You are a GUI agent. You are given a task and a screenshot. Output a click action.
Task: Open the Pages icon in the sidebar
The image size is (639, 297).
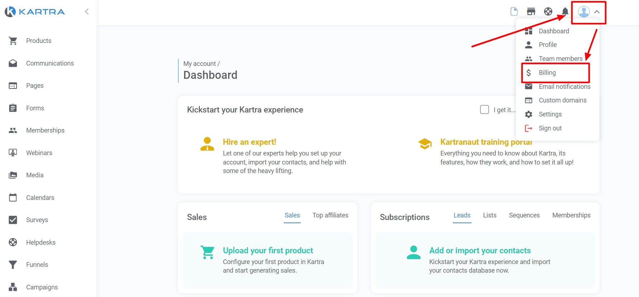click(x=13, y=86)
